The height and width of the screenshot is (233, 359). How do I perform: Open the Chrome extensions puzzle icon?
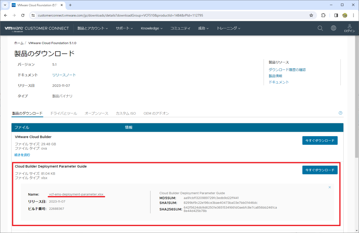(x=323, y=15)
